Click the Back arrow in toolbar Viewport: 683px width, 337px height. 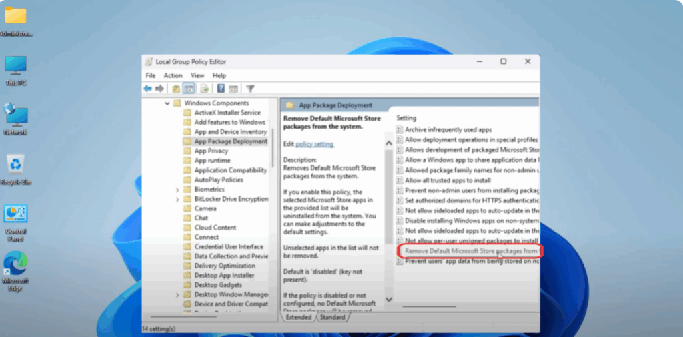pyautogui.click(x=147, y=89)
